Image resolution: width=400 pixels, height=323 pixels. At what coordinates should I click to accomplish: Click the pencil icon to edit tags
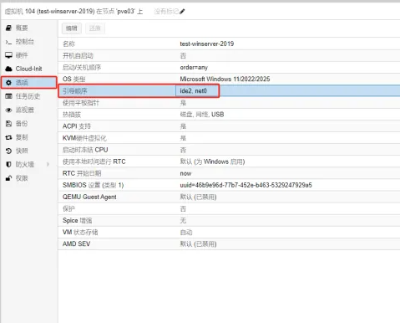pos(182,12)
